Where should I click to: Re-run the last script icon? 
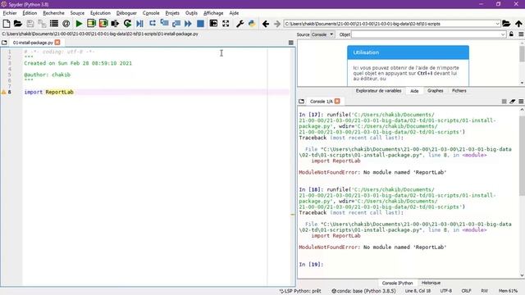(x=127, y=24)
